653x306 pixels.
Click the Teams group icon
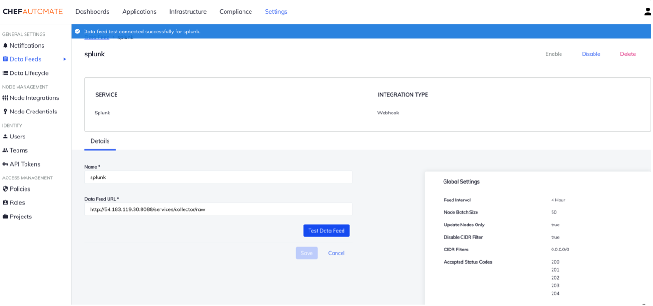click(x=5, y=150)
